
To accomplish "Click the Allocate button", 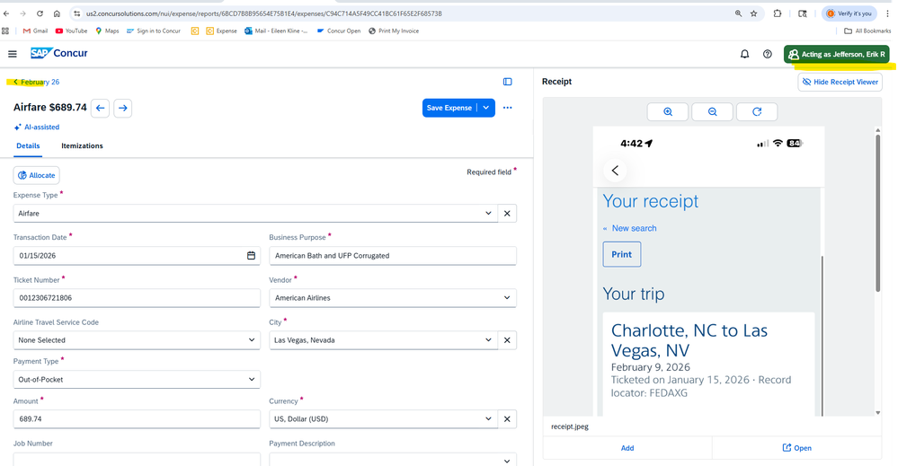I will point(37,175).
